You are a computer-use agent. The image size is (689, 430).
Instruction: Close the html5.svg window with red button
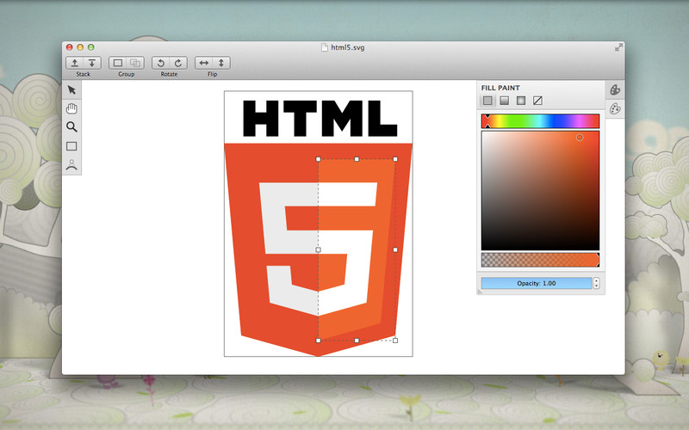coord(70,47)
